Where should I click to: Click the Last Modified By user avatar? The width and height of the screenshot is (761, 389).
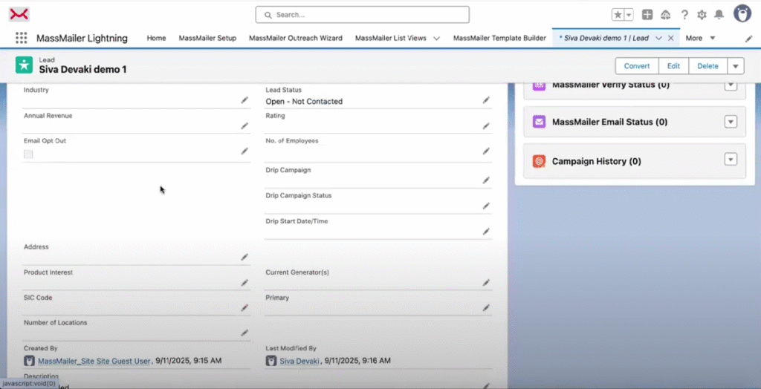(271, 361)
